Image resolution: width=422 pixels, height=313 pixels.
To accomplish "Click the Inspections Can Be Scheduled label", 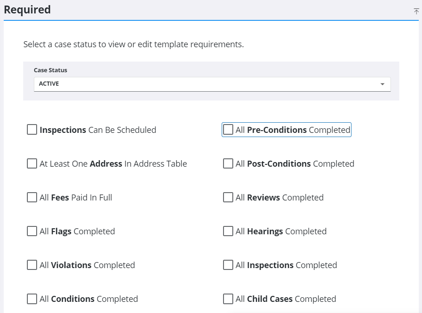I will point(98,130).
